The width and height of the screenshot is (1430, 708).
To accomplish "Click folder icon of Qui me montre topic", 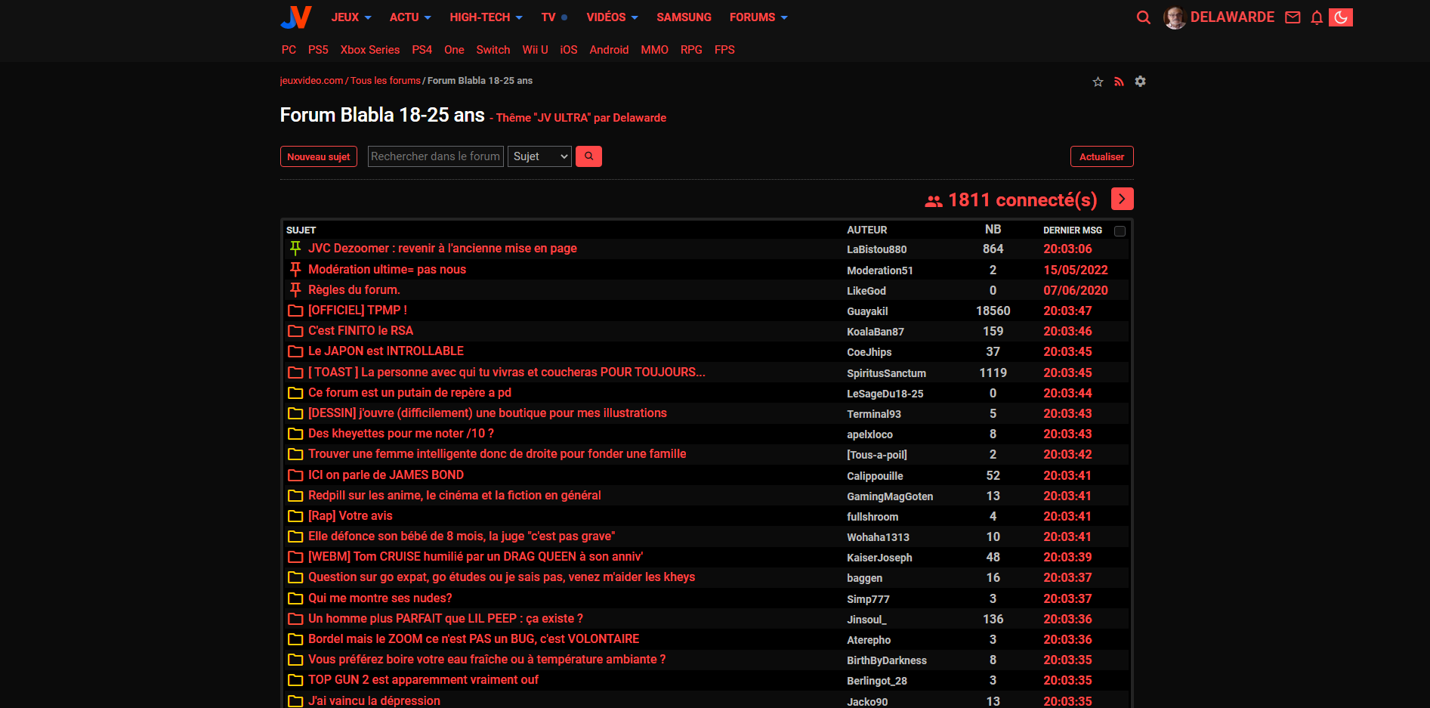I will point(295,598).
